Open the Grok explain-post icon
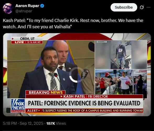 pyautogui.click(x=142, y=7)
